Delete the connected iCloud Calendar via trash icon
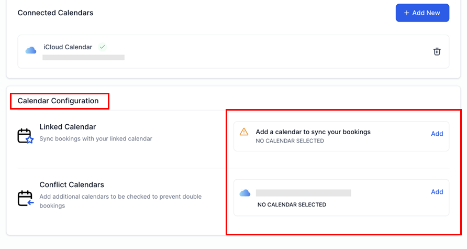 [x=437, y=51]
